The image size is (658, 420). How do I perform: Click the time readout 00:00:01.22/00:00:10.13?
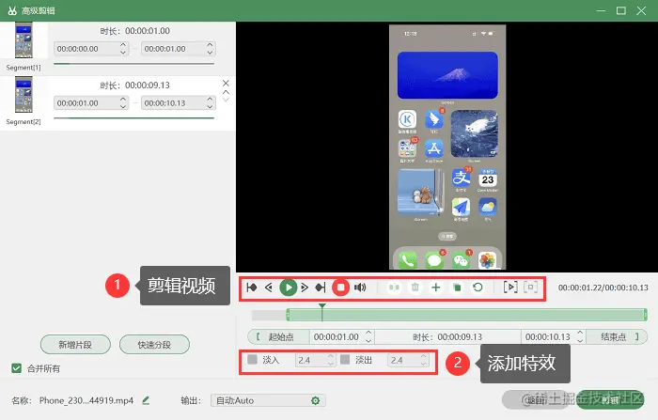(x=603, y=288)
